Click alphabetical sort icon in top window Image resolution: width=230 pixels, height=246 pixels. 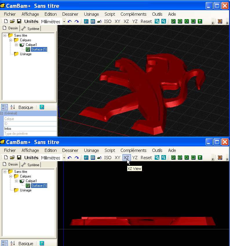tap(12, 107)
